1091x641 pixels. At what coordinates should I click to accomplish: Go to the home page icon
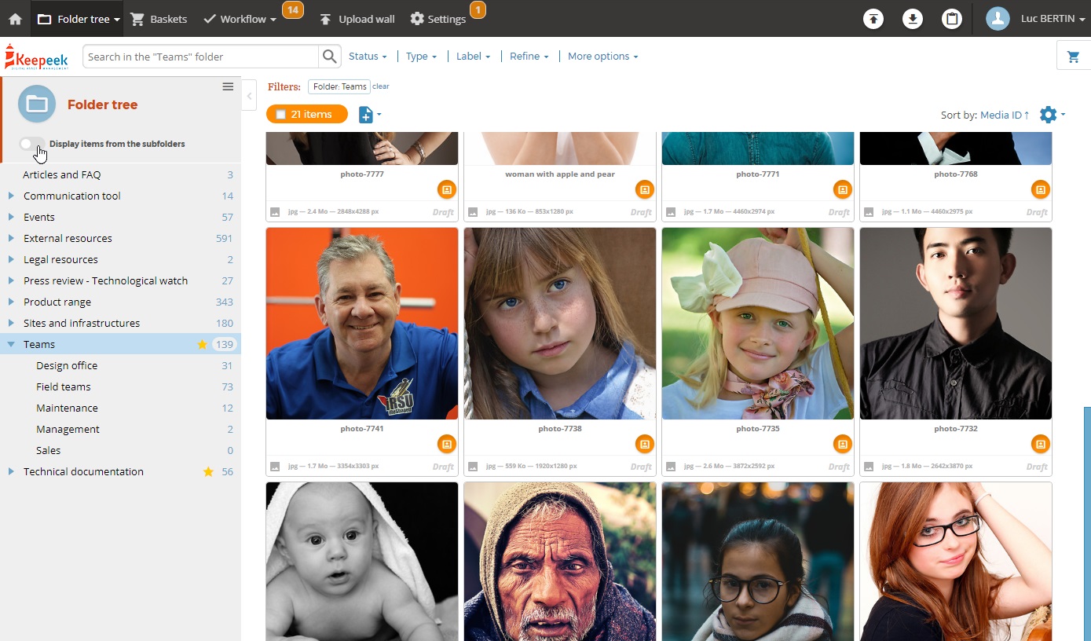pos(15,19)
